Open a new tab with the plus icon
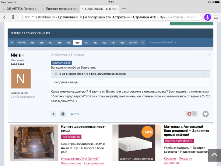This screenshot has width=221, height=166. [x=124, y=9]
